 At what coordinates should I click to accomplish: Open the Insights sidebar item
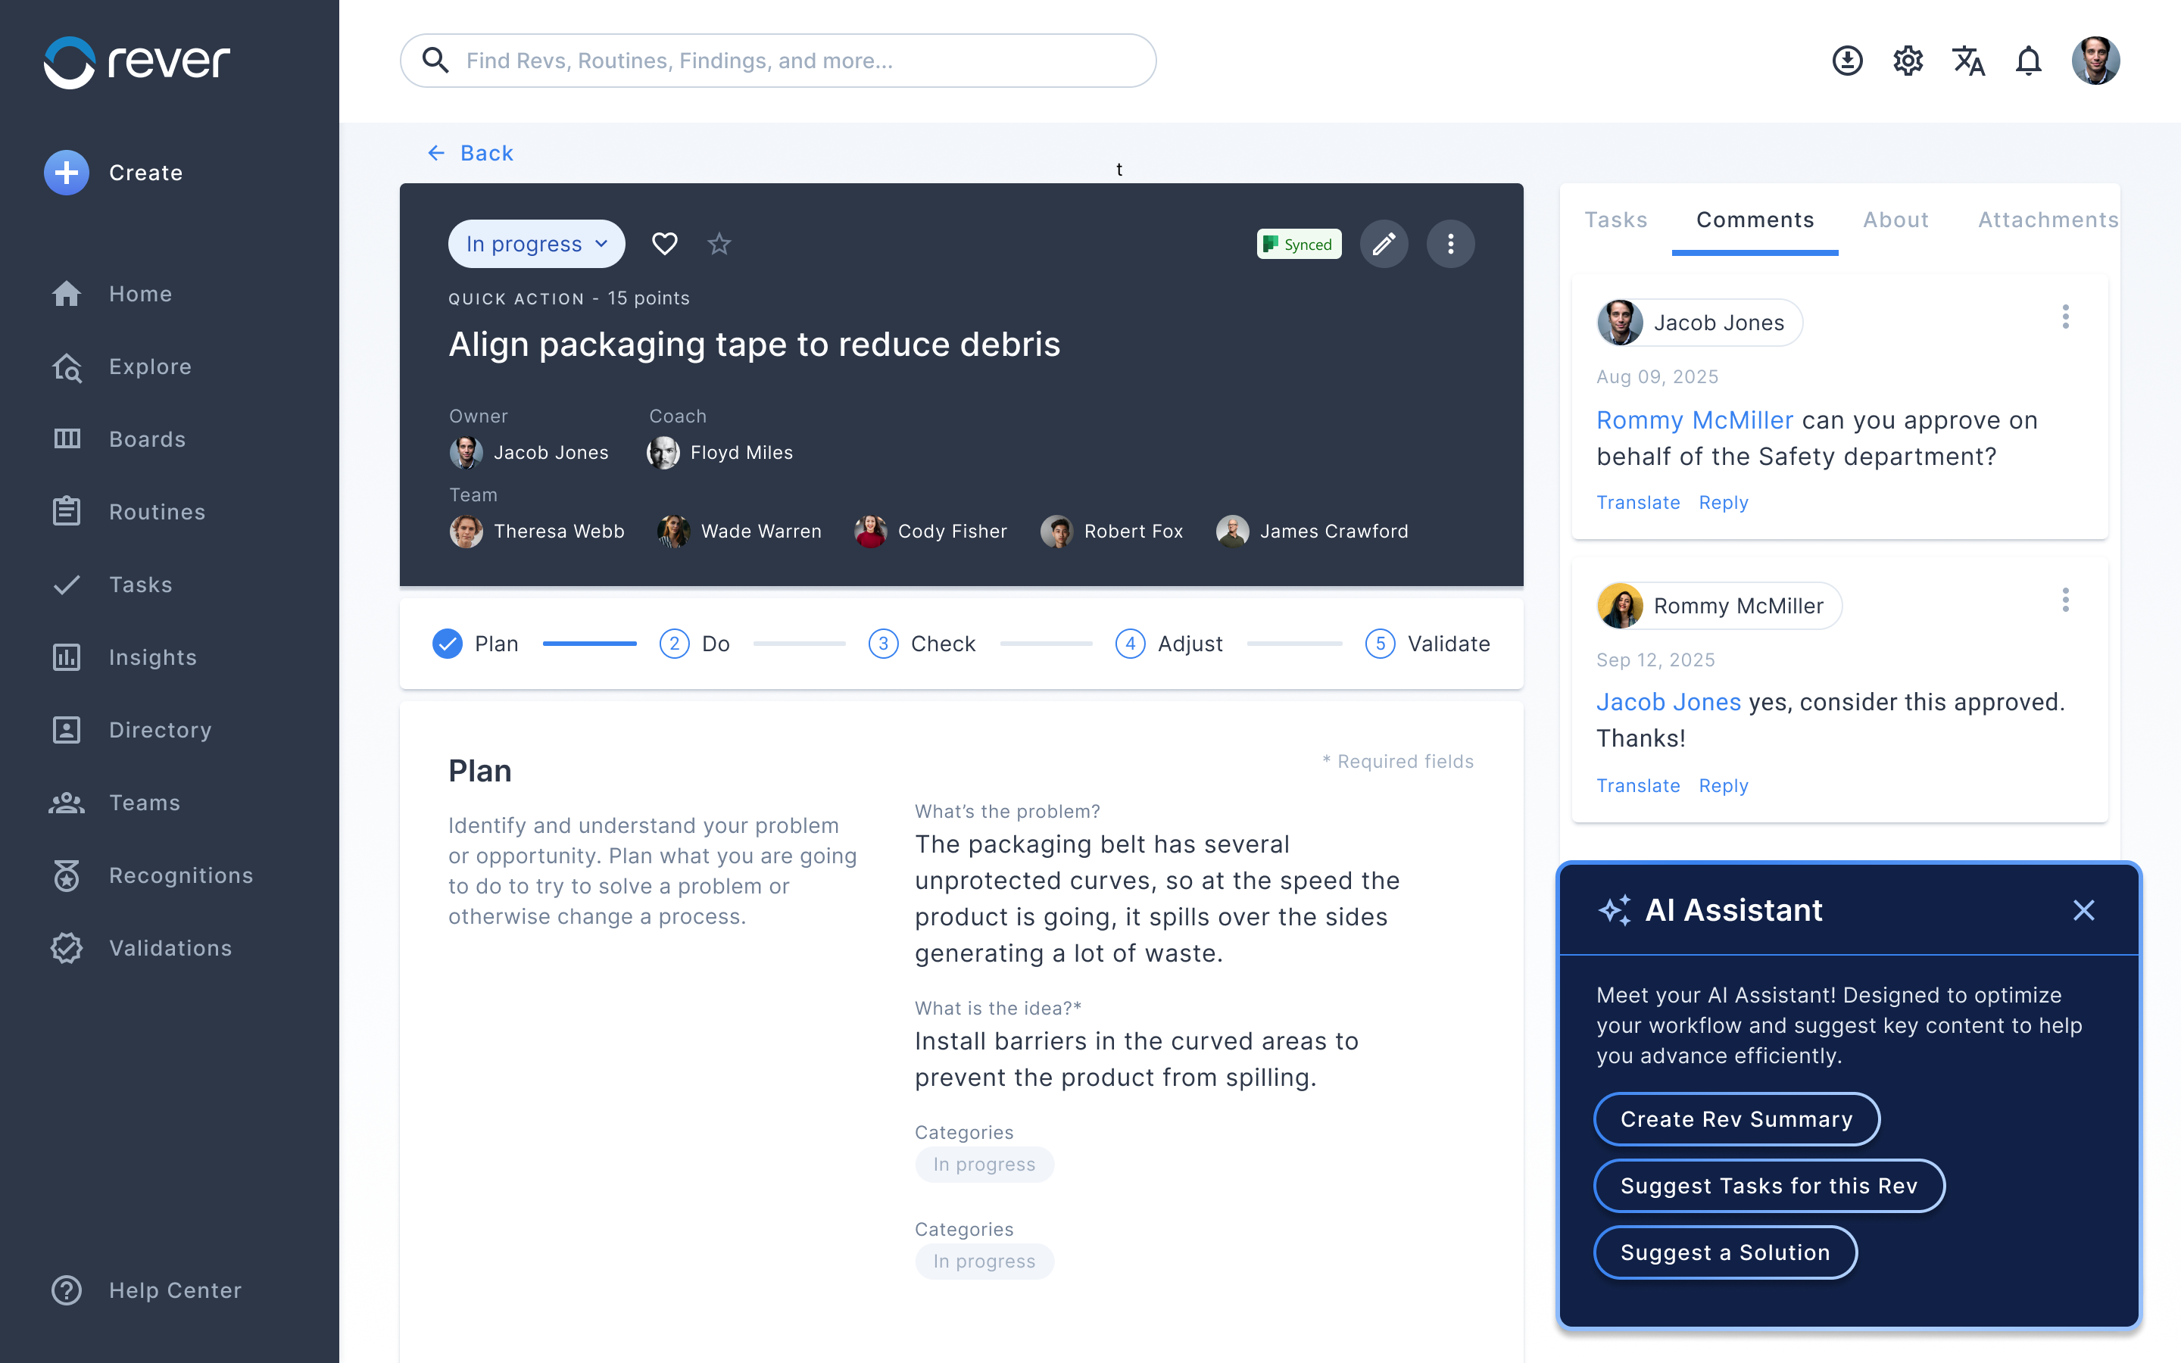tap(151, 657)
